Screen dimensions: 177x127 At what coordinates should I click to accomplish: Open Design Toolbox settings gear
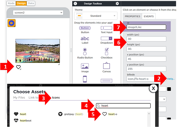(117, 4)
